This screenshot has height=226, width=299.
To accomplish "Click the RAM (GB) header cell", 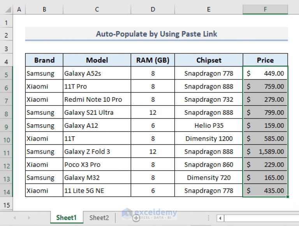I will (x=153, y=60).
